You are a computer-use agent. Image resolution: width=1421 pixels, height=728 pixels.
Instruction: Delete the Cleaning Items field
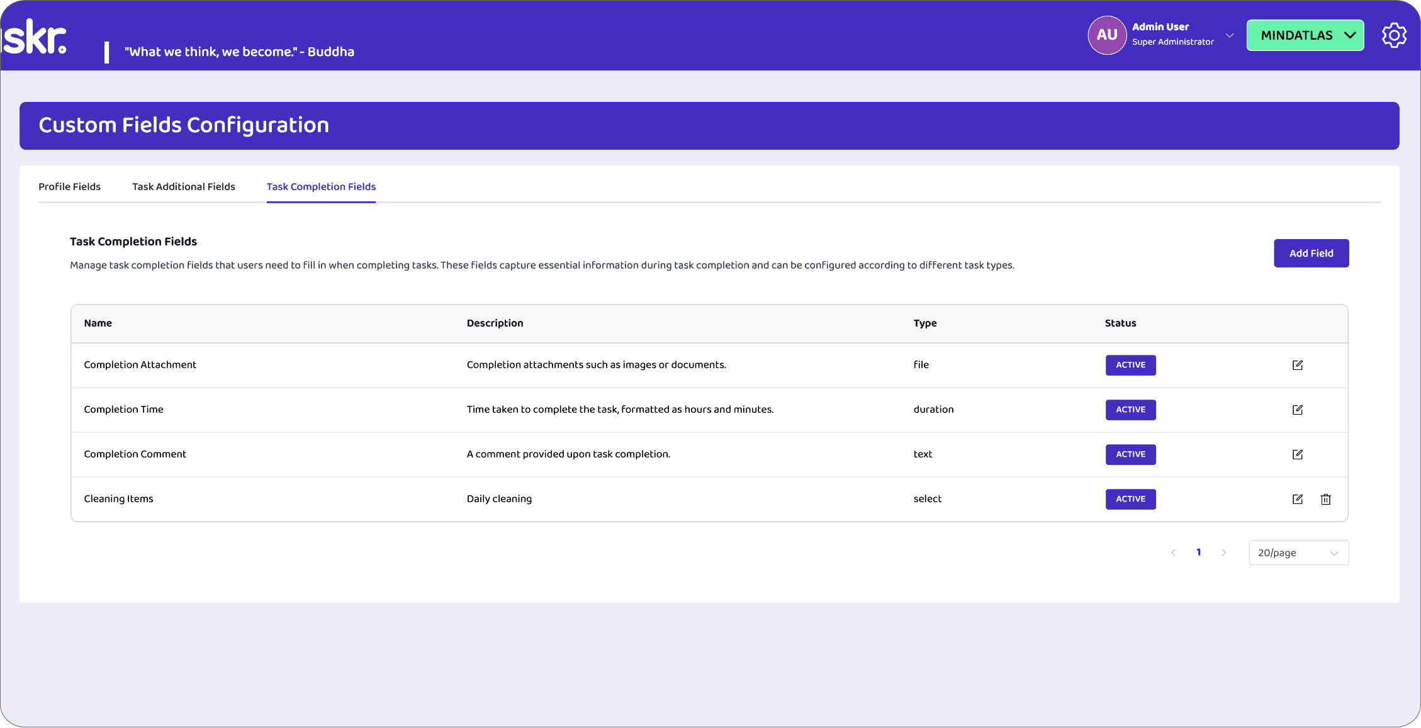click(1326, 499)
